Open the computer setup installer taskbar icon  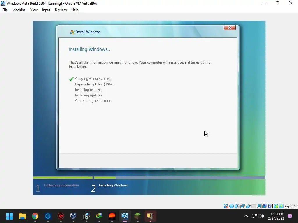click(x=86, y=216)
